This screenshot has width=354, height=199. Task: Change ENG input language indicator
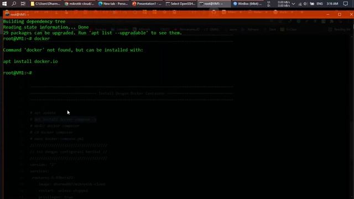320,4
